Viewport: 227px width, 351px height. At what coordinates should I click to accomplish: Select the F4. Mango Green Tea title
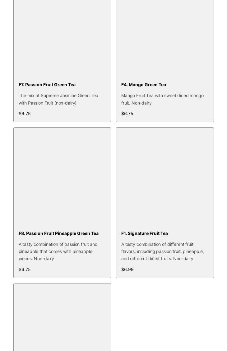pos(143,85)
